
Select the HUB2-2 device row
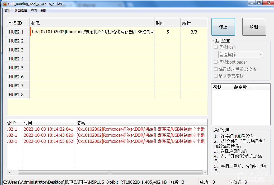pyautogui.click(x=107, y=41)
